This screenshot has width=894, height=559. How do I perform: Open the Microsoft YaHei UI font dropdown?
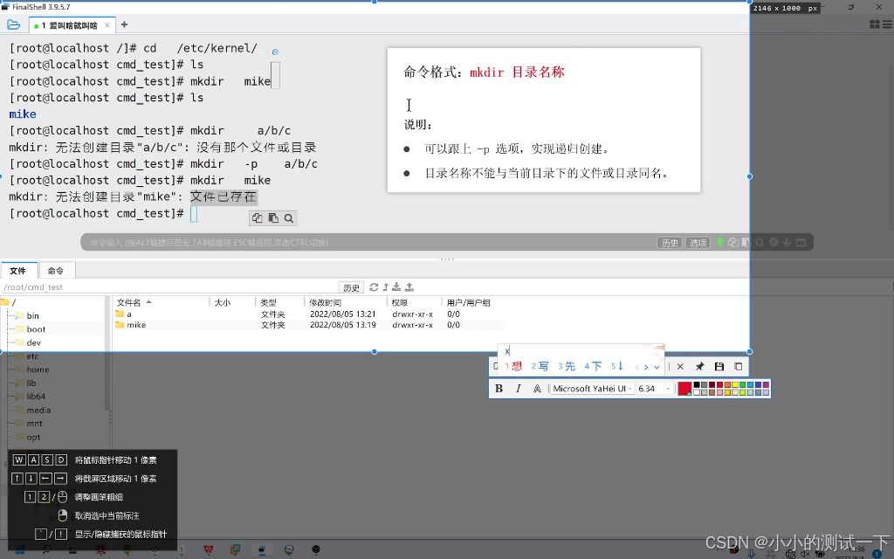tap(590, 388)
